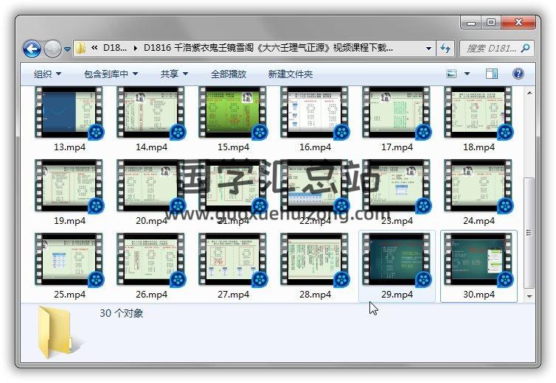Click the folder icon in address bar
This screenshot has height=383, width=556.
81,48
